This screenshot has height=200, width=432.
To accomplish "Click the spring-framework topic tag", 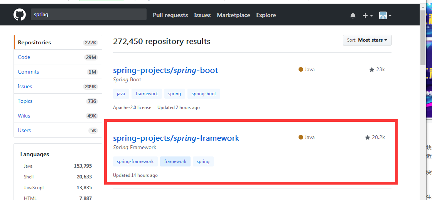I will (x=135, y=161).
